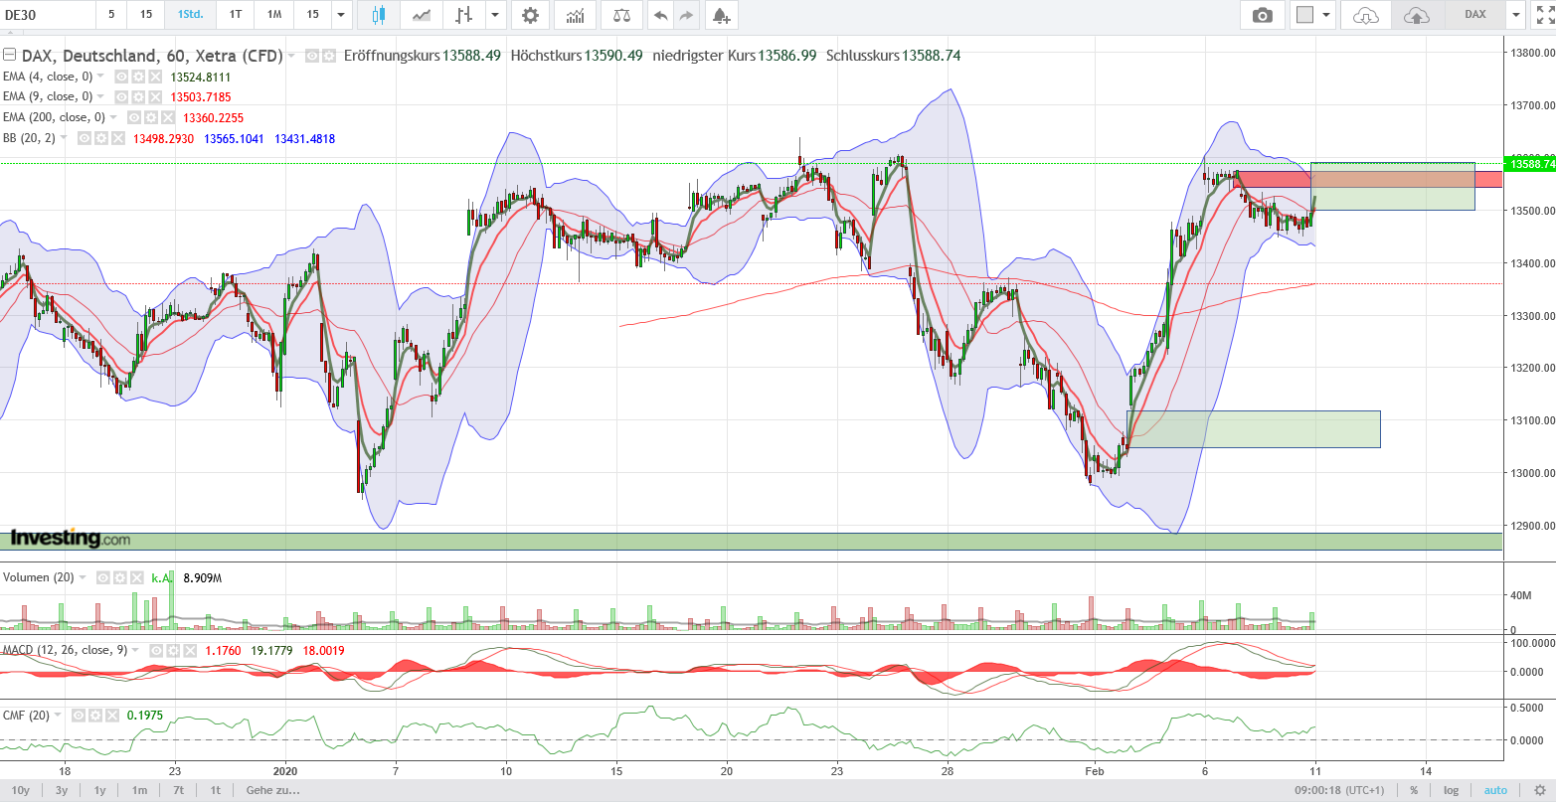1556x802 pixels.
Task: Open the indicators icon in toolbar
Action: (575, 15)
